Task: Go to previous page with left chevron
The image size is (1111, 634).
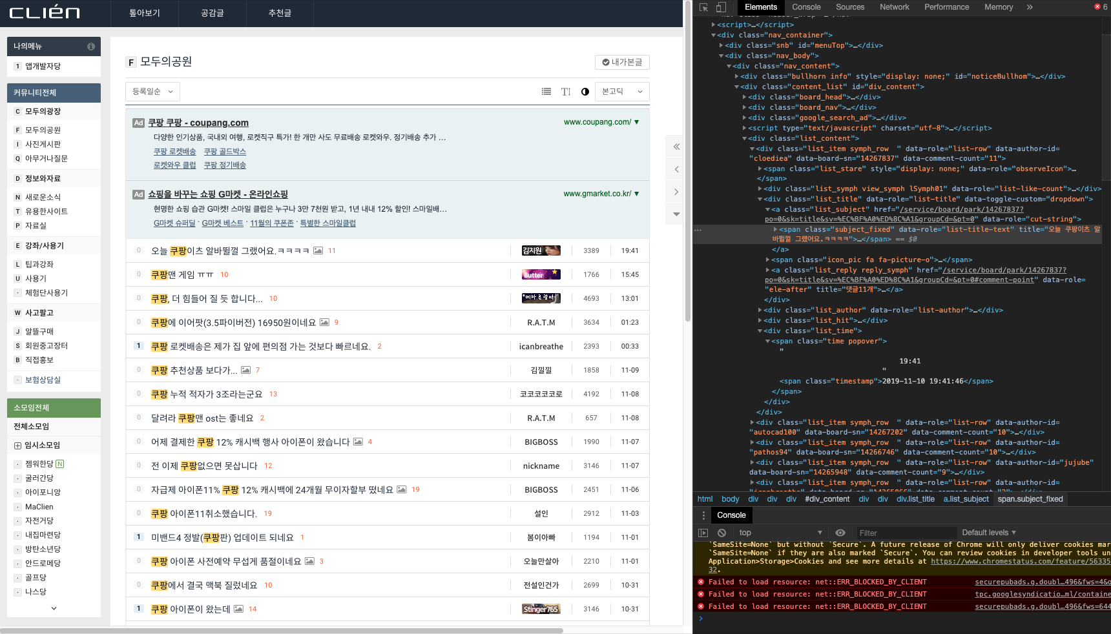Action: pyautogui.click(x=676, y=169)
